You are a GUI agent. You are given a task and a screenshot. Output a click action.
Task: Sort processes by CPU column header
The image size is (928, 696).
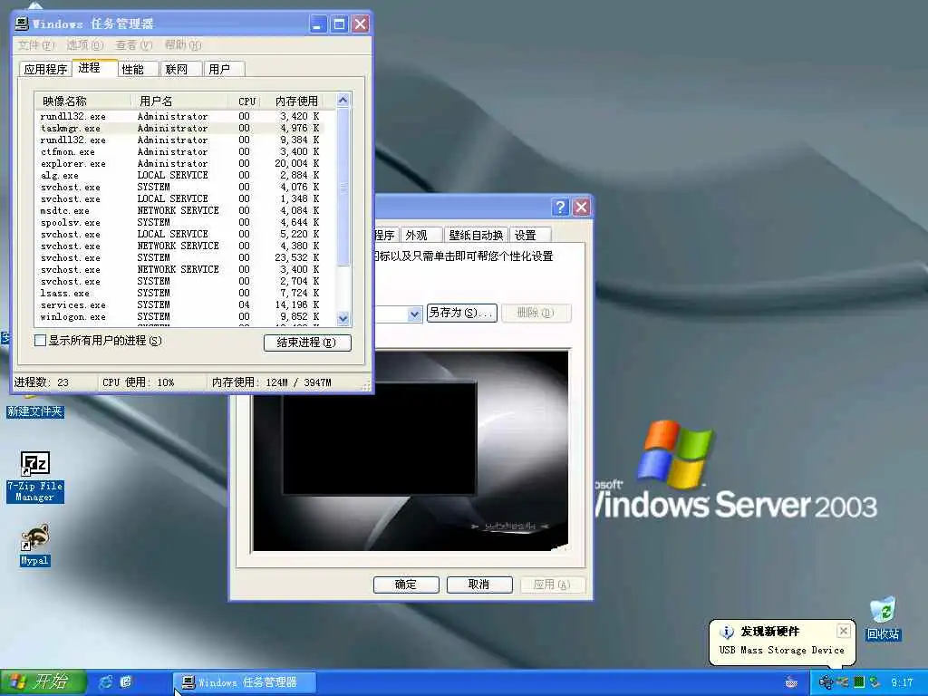click(246, 101)
